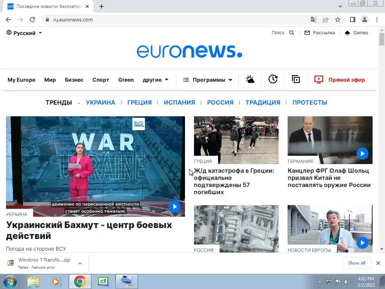This screenshot has height=289, width=385.
Task: Select the РОССИЯ trend link
Action: point(220,102)
